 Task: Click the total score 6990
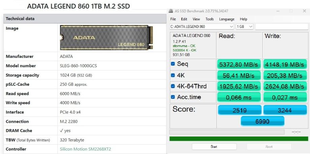point(262,121)
